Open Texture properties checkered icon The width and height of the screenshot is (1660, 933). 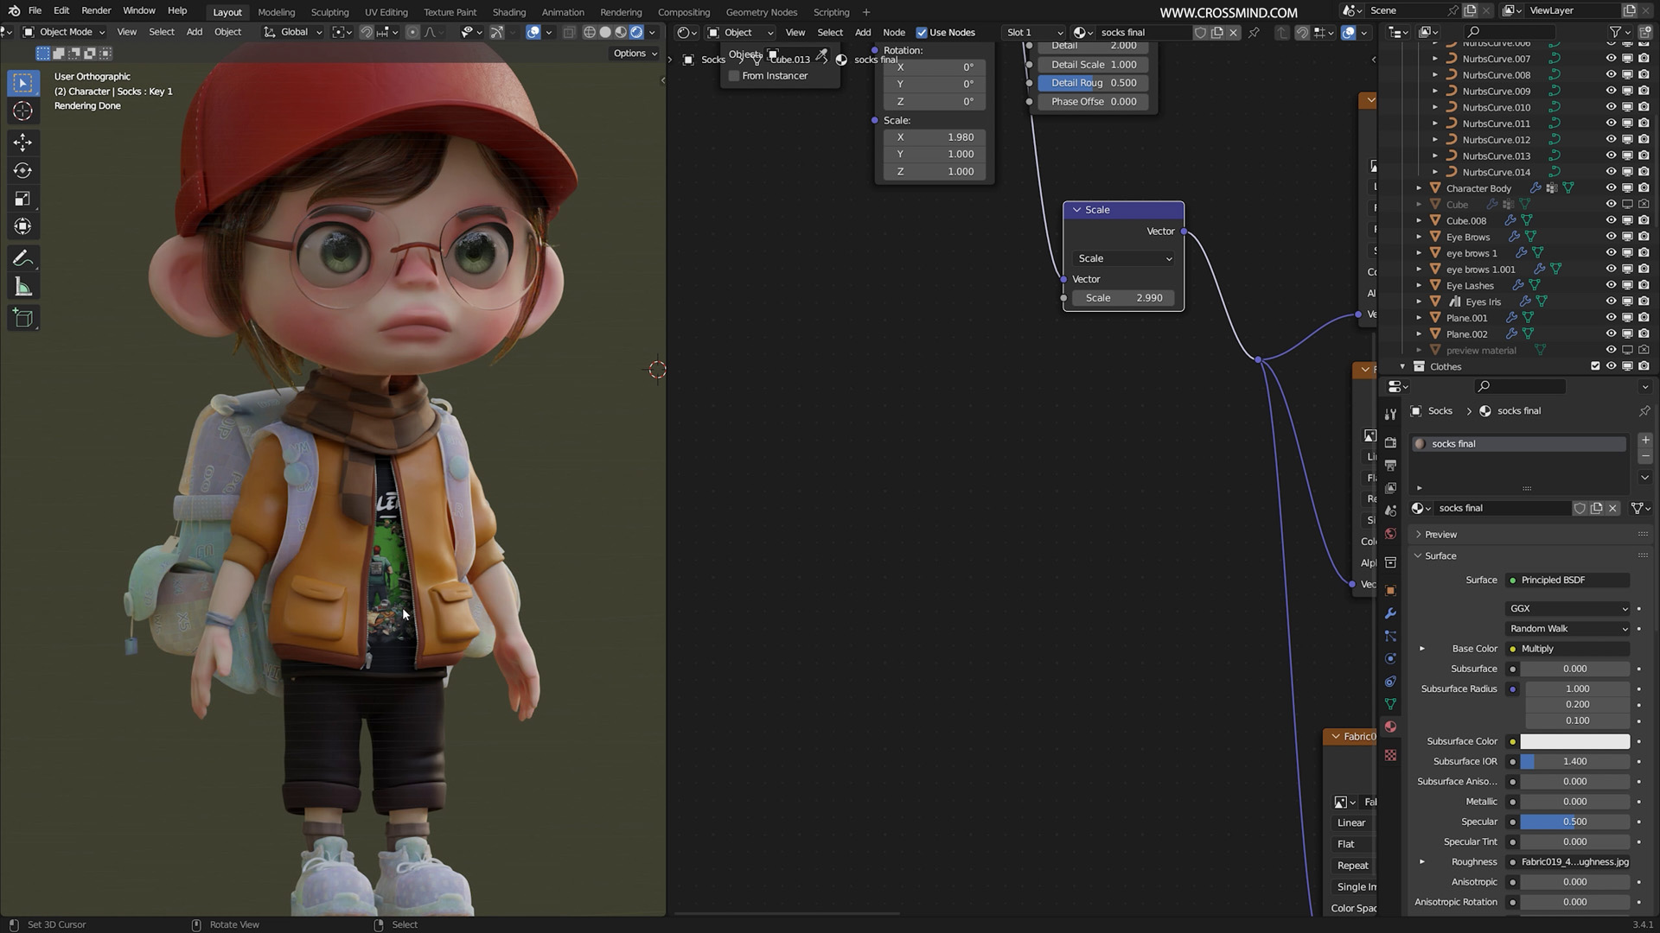(x=1391, y=755)
